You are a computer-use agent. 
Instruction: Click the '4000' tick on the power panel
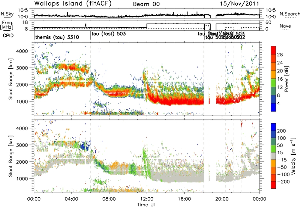click(x=22, y=51)
